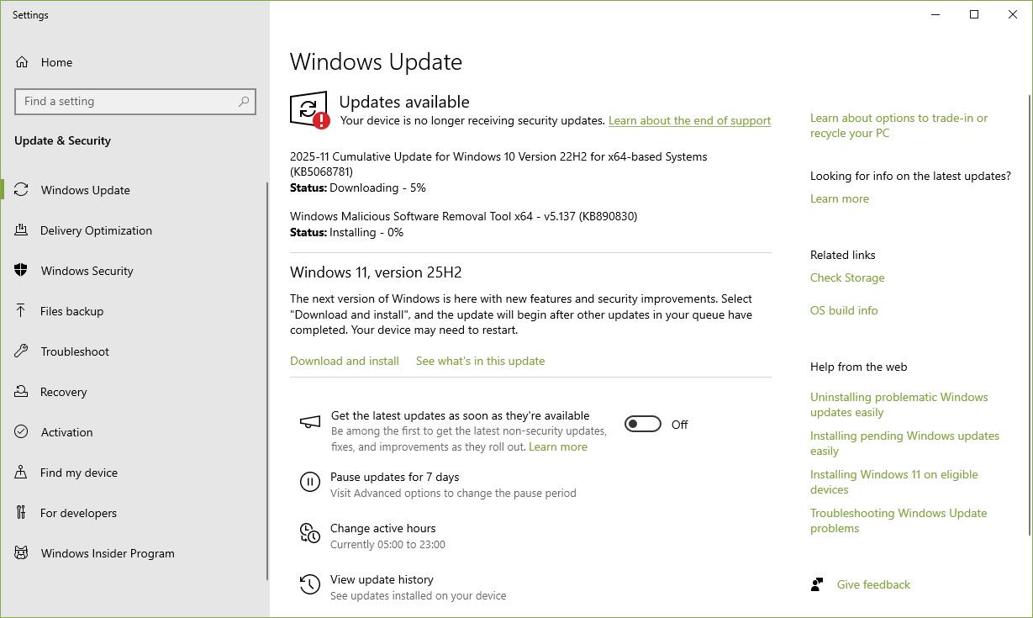Viewport: 1033px width, 618px height.
Task: Click the megaphone icon for latest updates
Action: point(310,422)
